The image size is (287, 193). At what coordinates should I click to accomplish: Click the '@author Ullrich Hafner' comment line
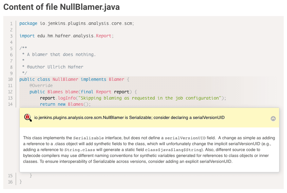55,67
